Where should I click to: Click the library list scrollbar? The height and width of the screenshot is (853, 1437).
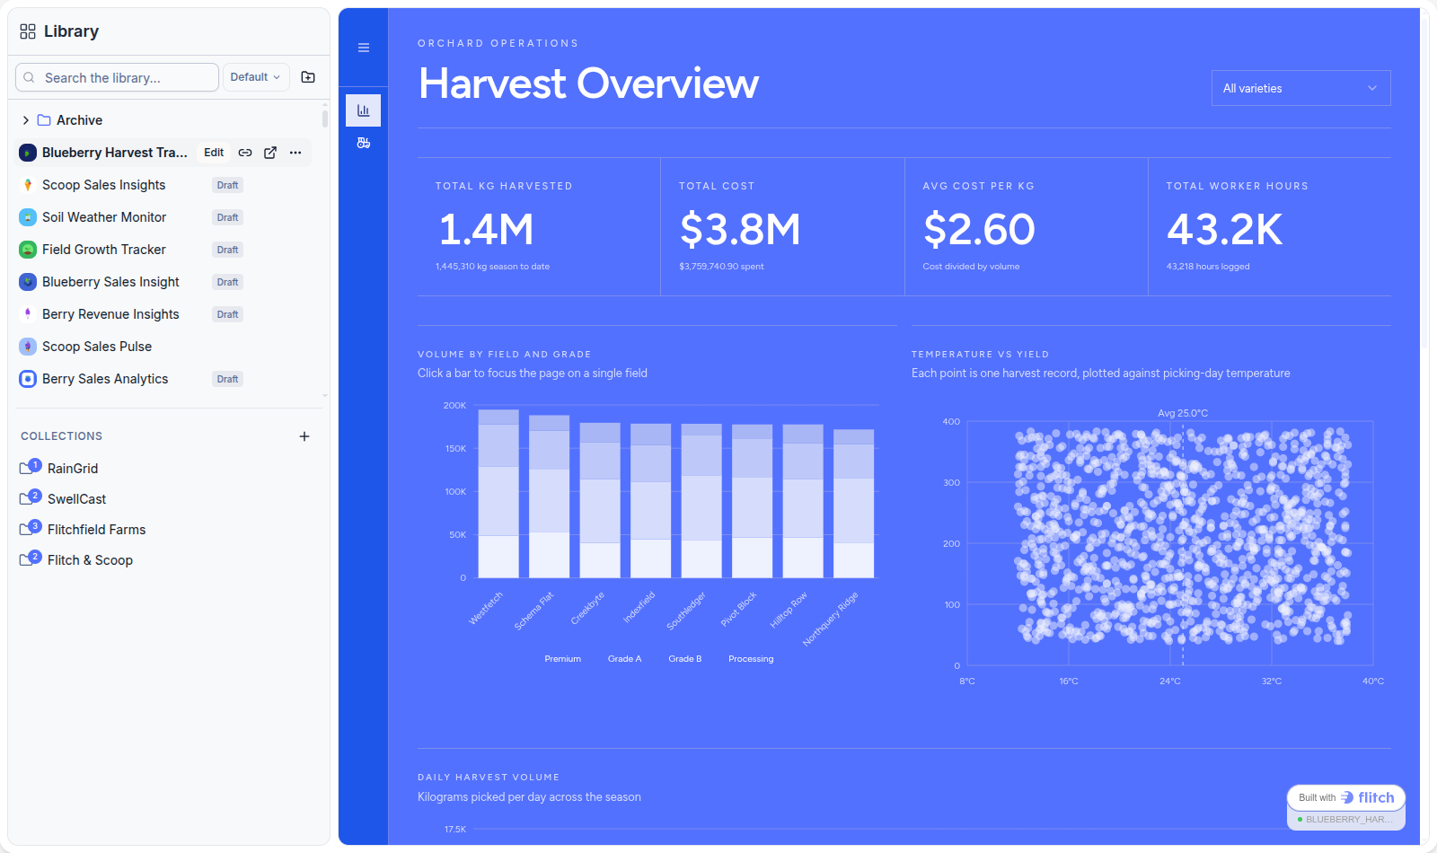[324, 118]
